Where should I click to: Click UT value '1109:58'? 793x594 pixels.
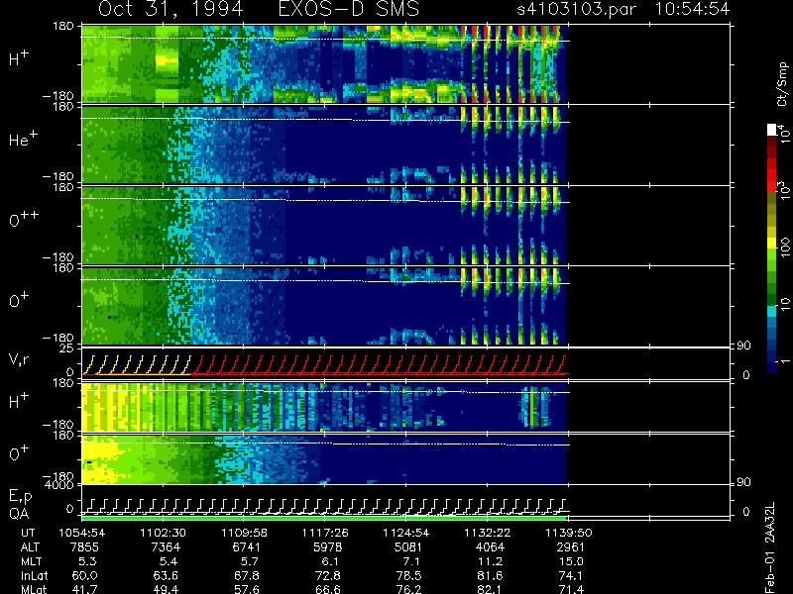pos(245,533)
